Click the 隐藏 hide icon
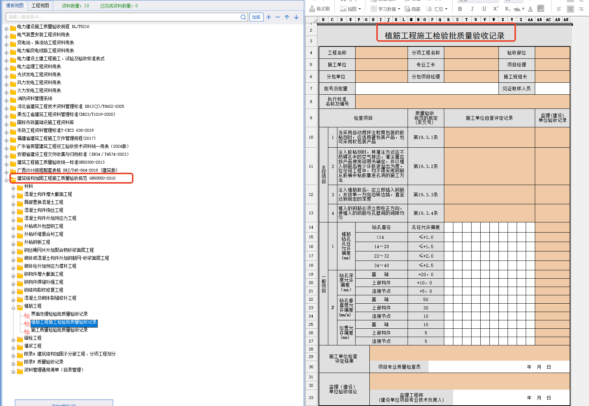Screen dimensions: 589x406 413,9
